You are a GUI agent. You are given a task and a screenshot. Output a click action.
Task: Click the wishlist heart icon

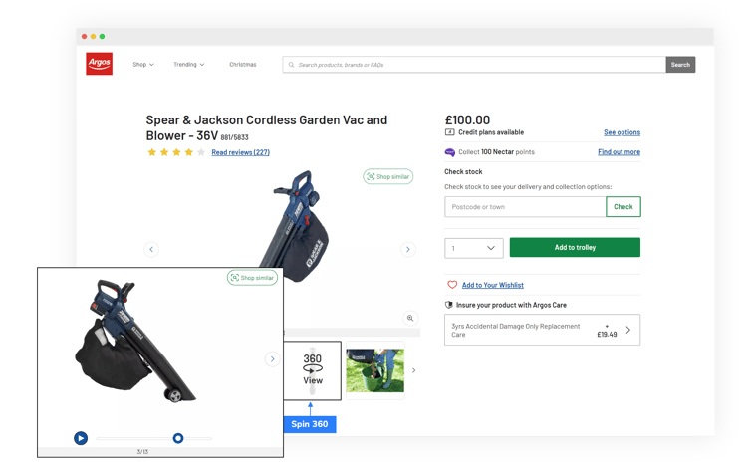(452, 285)
